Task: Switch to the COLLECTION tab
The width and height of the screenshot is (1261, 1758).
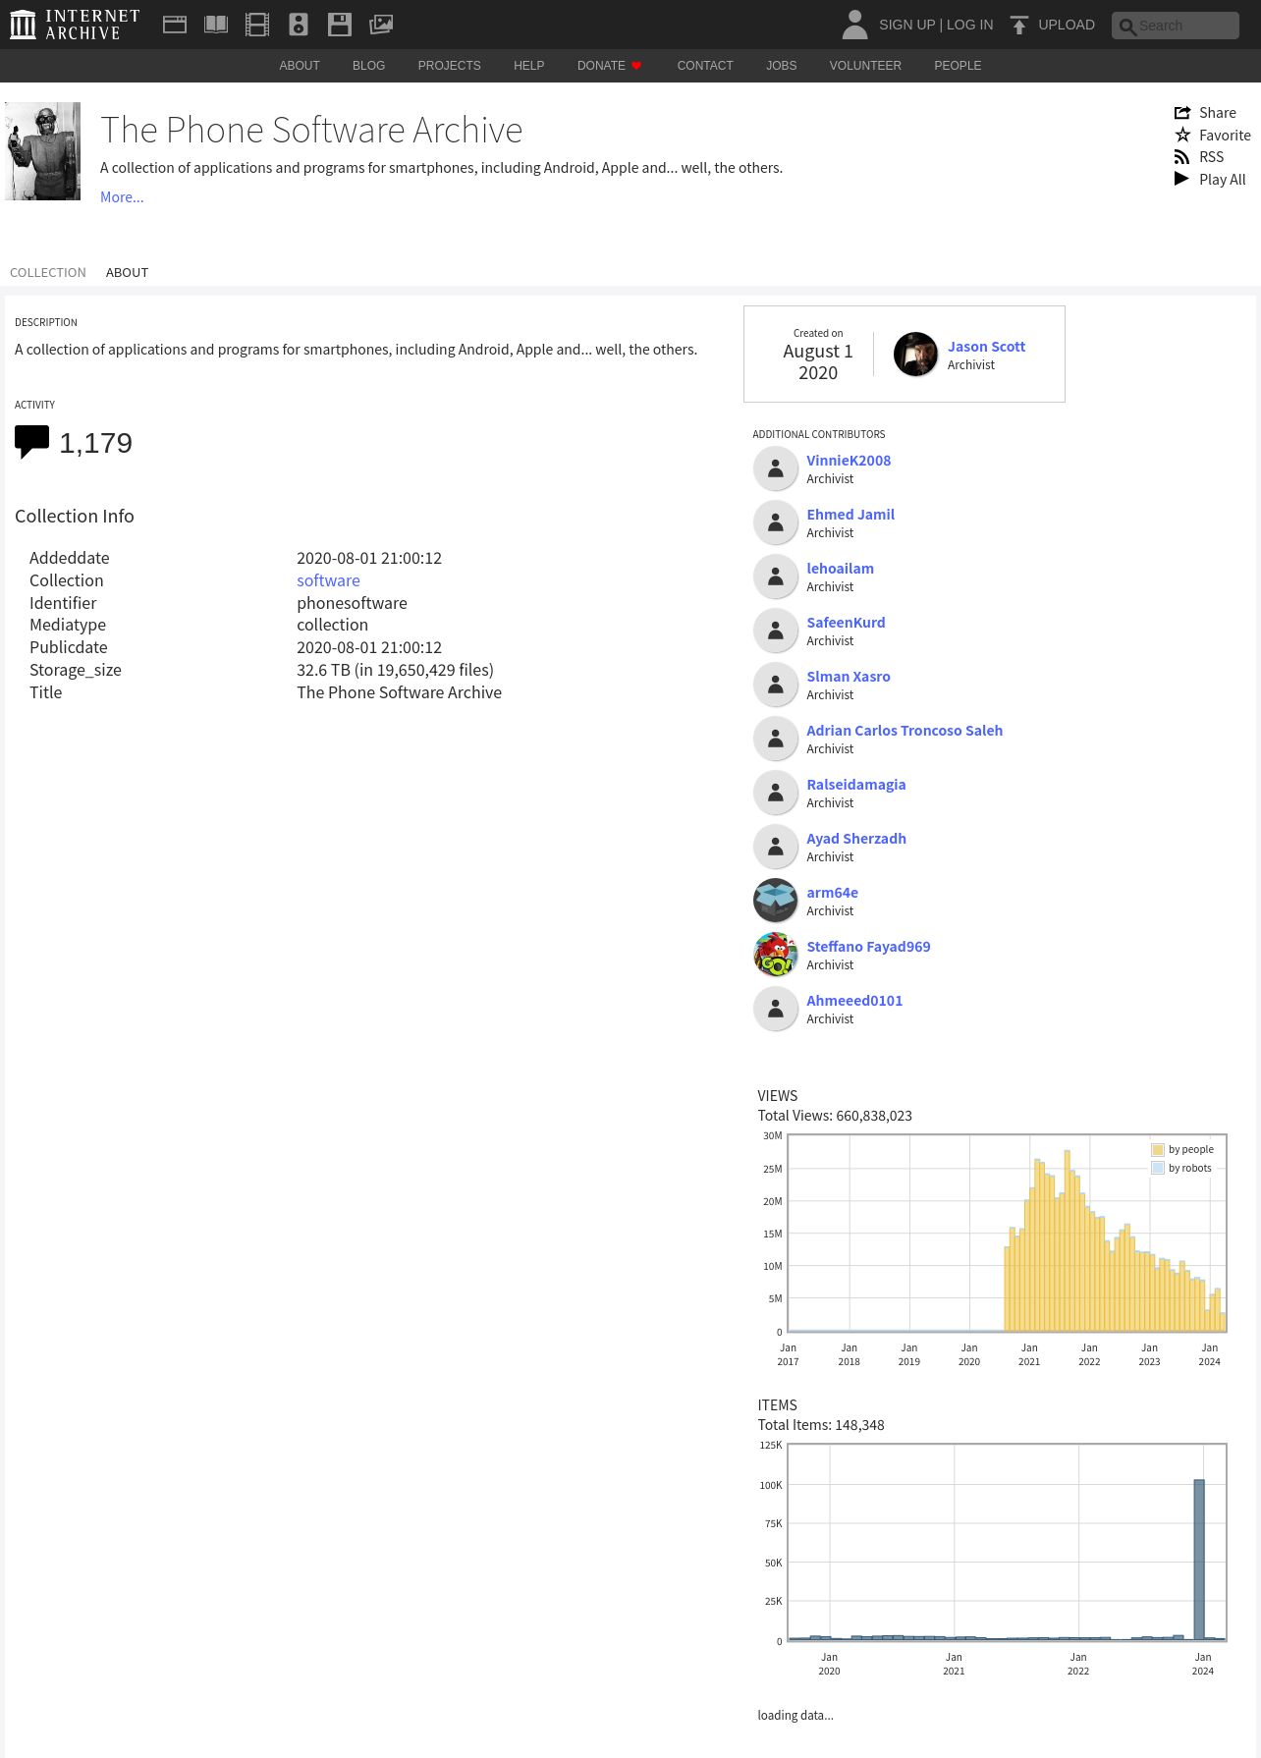Action: point(48,273)
